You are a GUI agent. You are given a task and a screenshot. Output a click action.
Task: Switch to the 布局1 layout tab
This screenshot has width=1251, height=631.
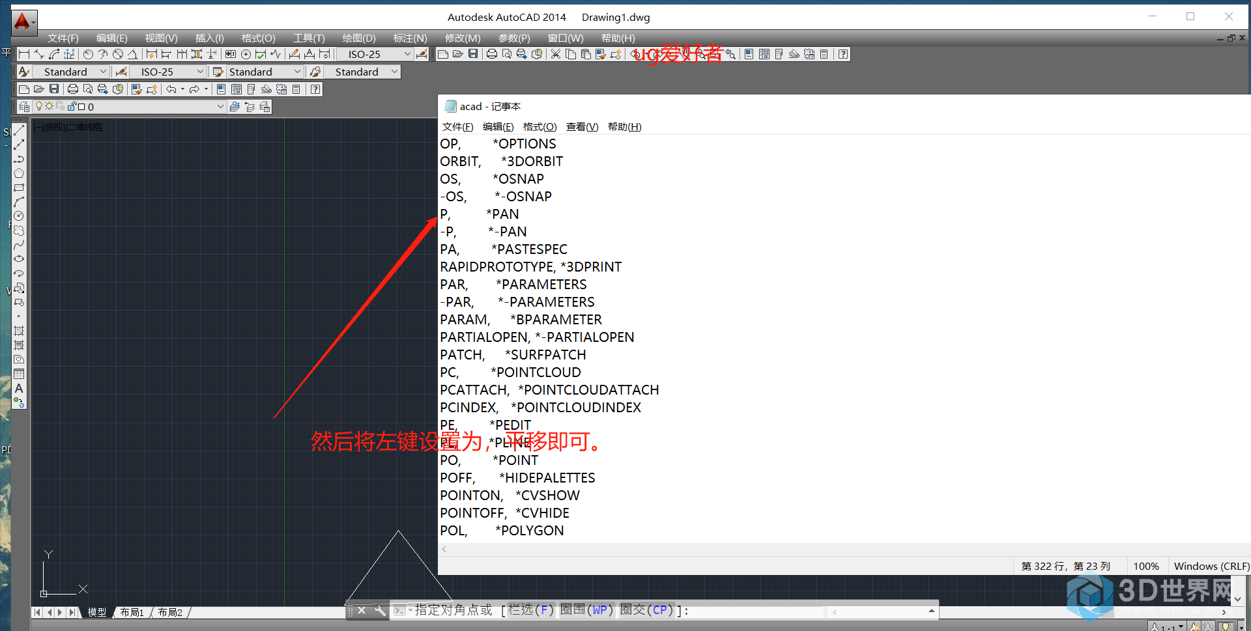(132, 612)
